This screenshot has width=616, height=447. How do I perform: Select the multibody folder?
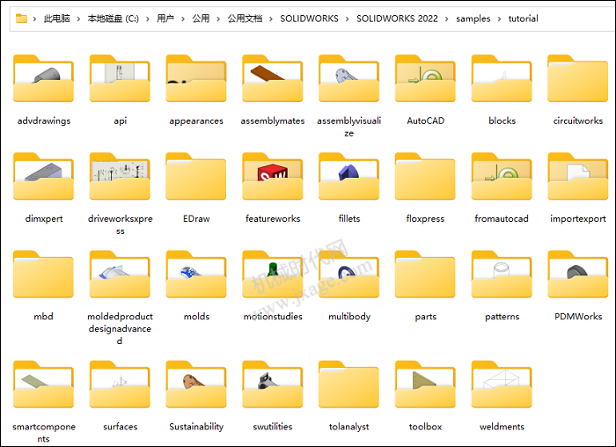coord(348,275)
